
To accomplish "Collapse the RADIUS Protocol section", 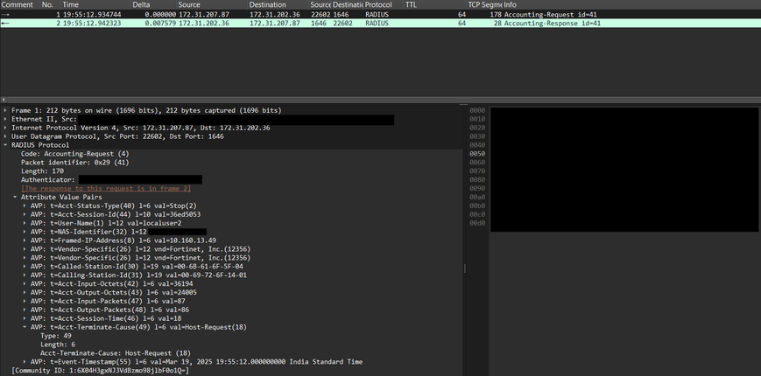I will pyautogui.click(x=5, y=145).
